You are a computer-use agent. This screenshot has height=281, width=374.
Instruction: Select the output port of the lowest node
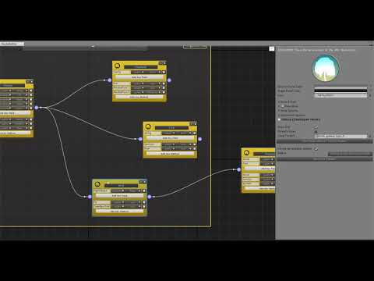tap(150, 197)
